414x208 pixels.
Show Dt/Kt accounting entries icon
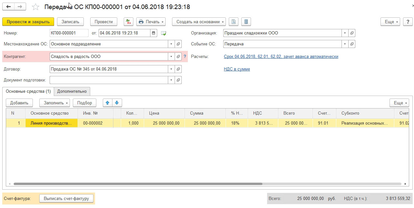point(129,22)
